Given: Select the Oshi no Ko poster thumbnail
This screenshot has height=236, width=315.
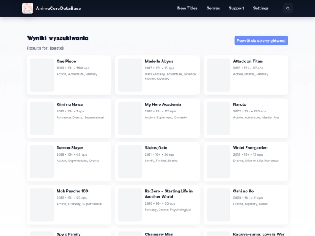Looking at the screenshot, I should coord(218,205).
